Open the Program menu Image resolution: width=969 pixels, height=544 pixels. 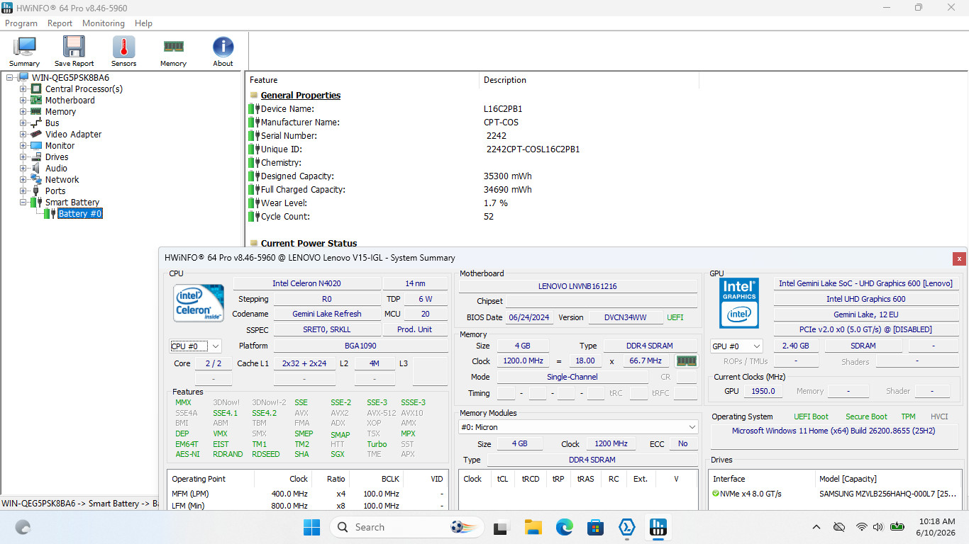pyautogui.click(x=21, y=23)
